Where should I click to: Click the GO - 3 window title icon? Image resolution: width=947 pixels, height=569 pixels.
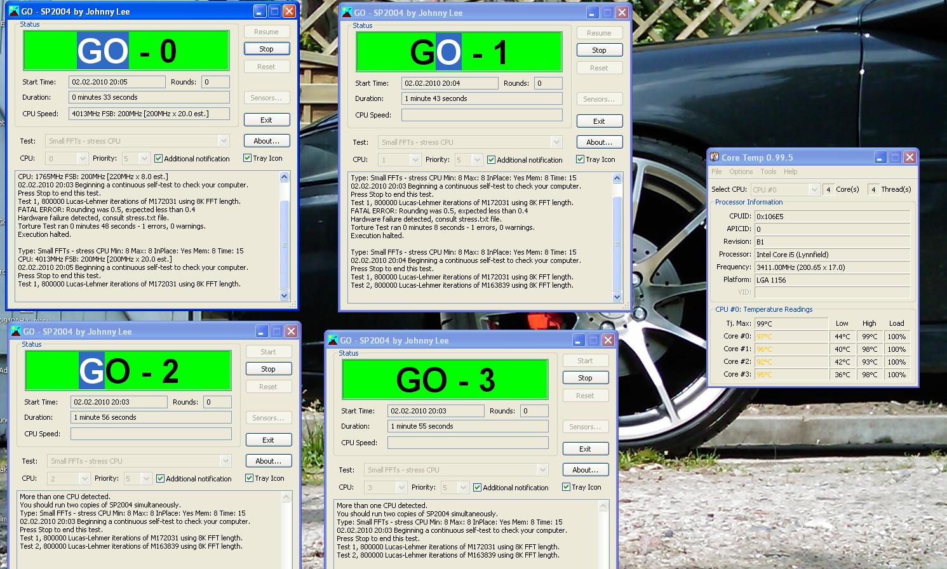(x=333, y=340)
